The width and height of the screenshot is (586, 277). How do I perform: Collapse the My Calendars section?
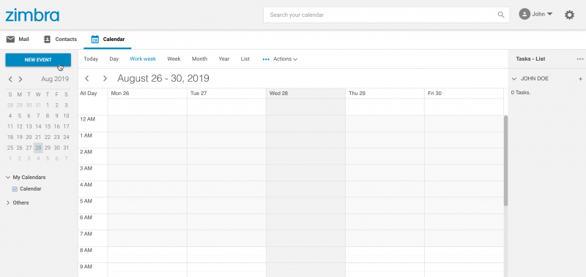[8, 178]
